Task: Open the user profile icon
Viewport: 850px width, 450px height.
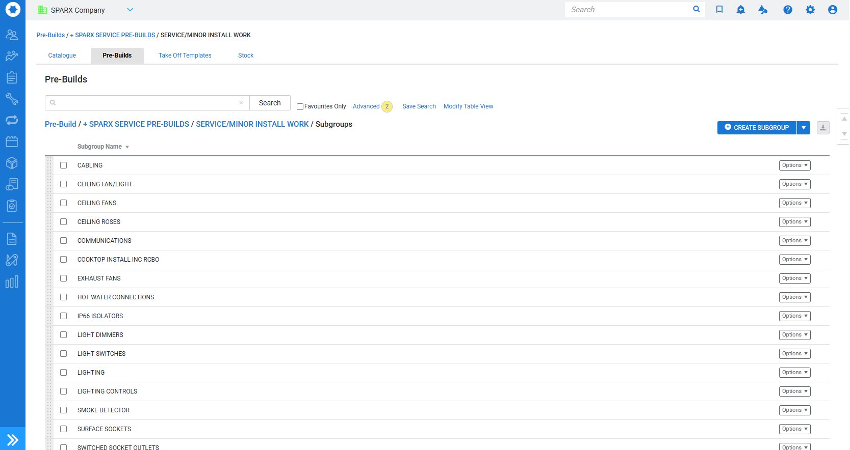Action: [x=832, y=10]
